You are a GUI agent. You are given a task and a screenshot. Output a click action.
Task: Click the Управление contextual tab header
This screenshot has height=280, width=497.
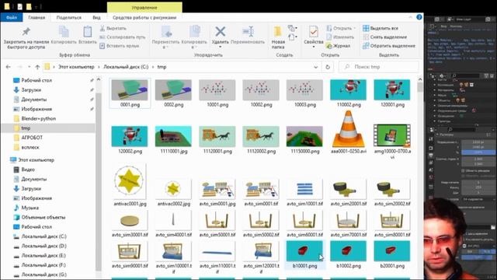(x=144, y=7)
